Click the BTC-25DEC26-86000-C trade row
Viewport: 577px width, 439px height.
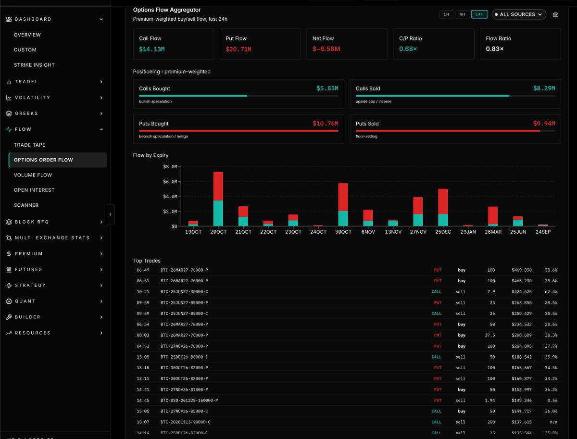coord(347,357)
